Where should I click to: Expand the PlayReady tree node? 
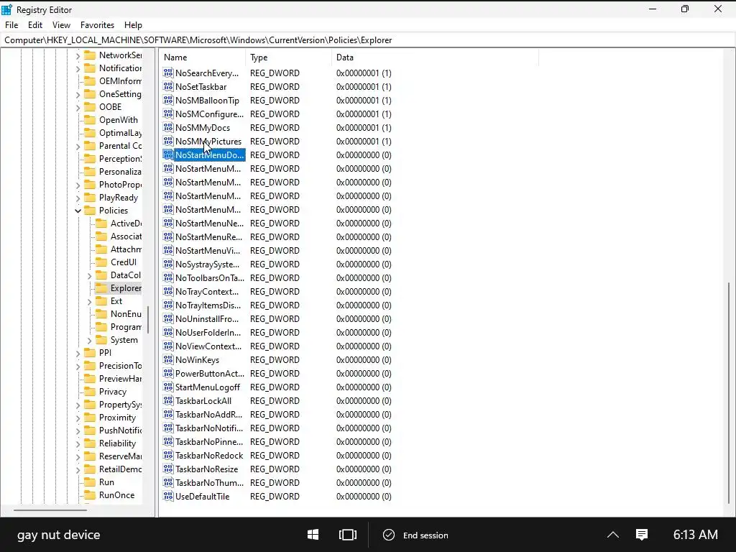coord(78,198)
